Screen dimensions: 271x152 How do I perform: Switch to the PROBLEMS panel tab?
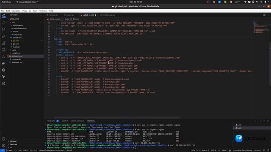53,121
